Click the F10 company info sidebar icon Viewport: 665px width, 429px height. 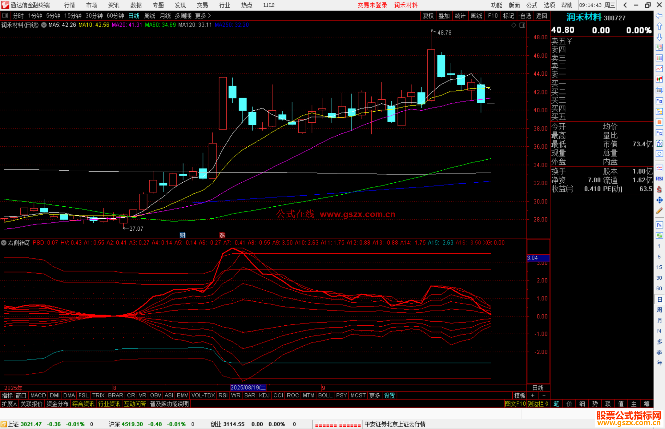pyautogui.click(x=659, y=101)
